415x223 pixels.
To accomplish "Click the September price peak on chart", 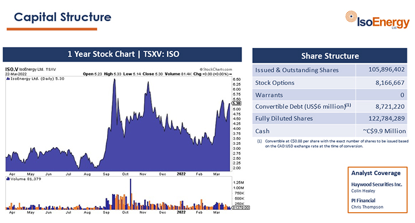I will tap(114, 80).
